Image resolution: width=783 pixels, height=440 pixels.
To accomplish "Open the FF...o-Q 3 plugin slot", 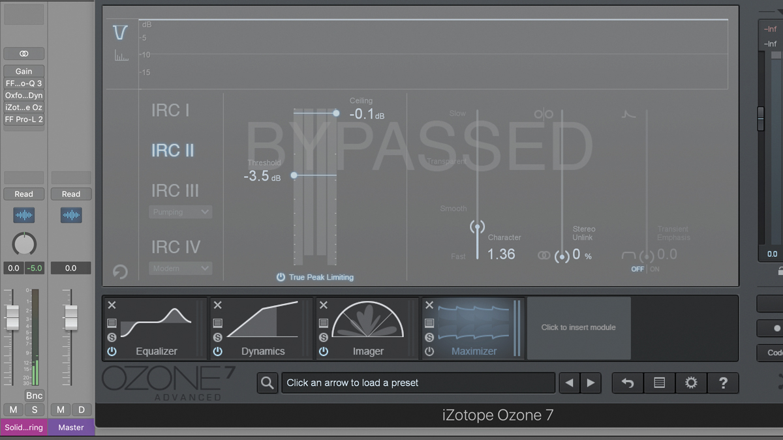I will 23,83.
